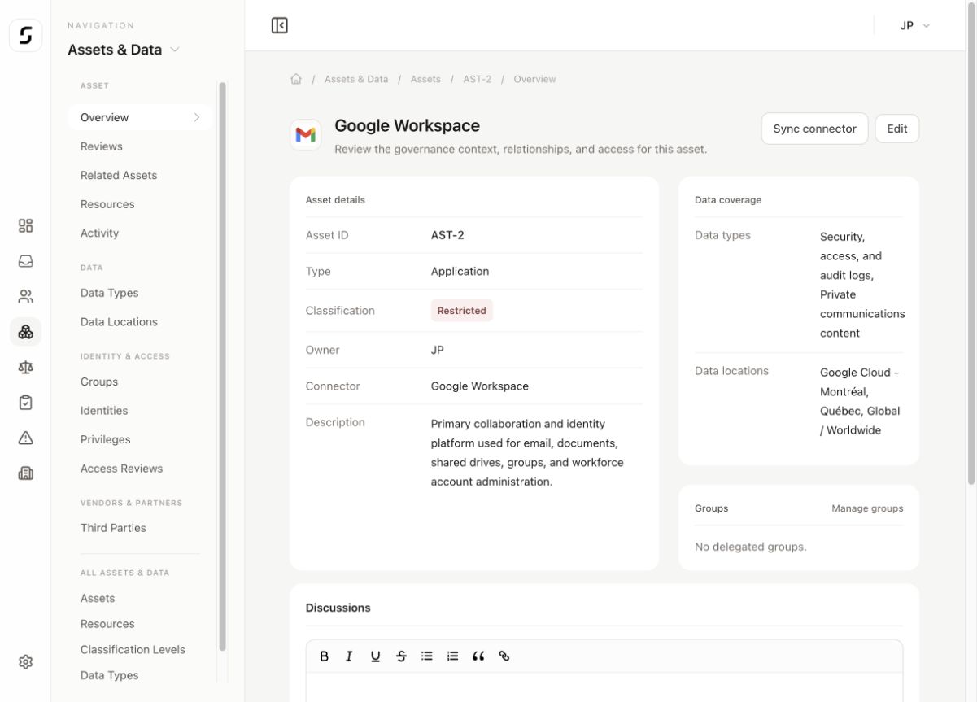Image resolution: width=977 pixels, height=702 pixels.
Task: Open the dashboard grid icon in rail
Action: [x=25, y=225]
